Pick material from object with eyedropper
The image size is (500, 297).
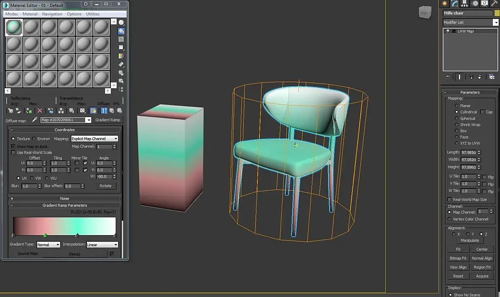(34, 119)
